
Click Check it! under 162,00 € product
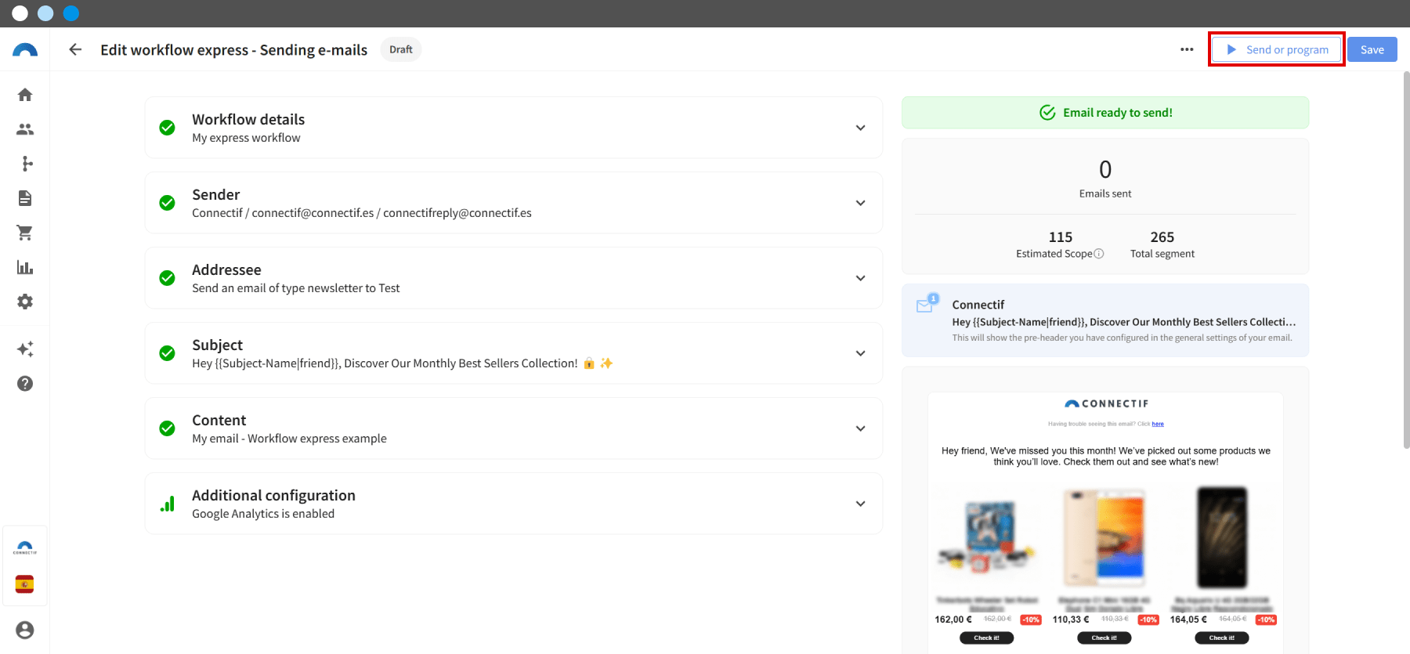pyautogui.click(x=986, y=638)
